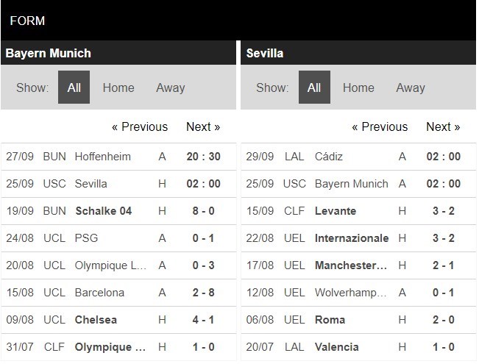Screen dimensions: 479x364
Task: Switch to Home matches for Bayern Munich
Action: (x=118, y=88)
